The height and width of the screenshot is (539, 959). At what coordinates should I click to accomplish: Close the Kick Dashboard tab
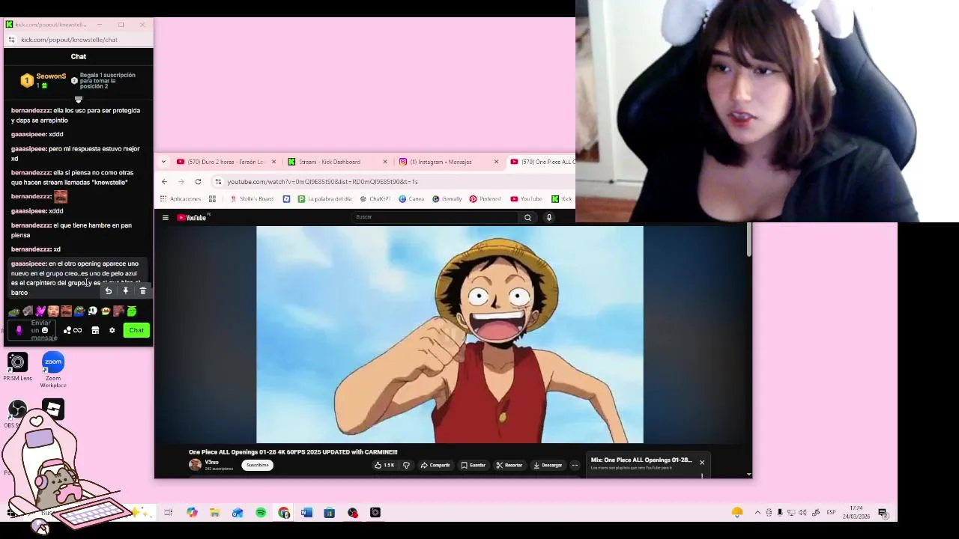pos(385,162)
